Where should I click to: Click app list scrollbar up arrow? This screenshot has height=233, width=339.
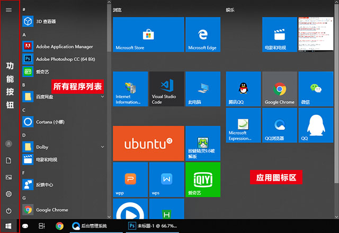pyautogui.click(x=109, y=2)
